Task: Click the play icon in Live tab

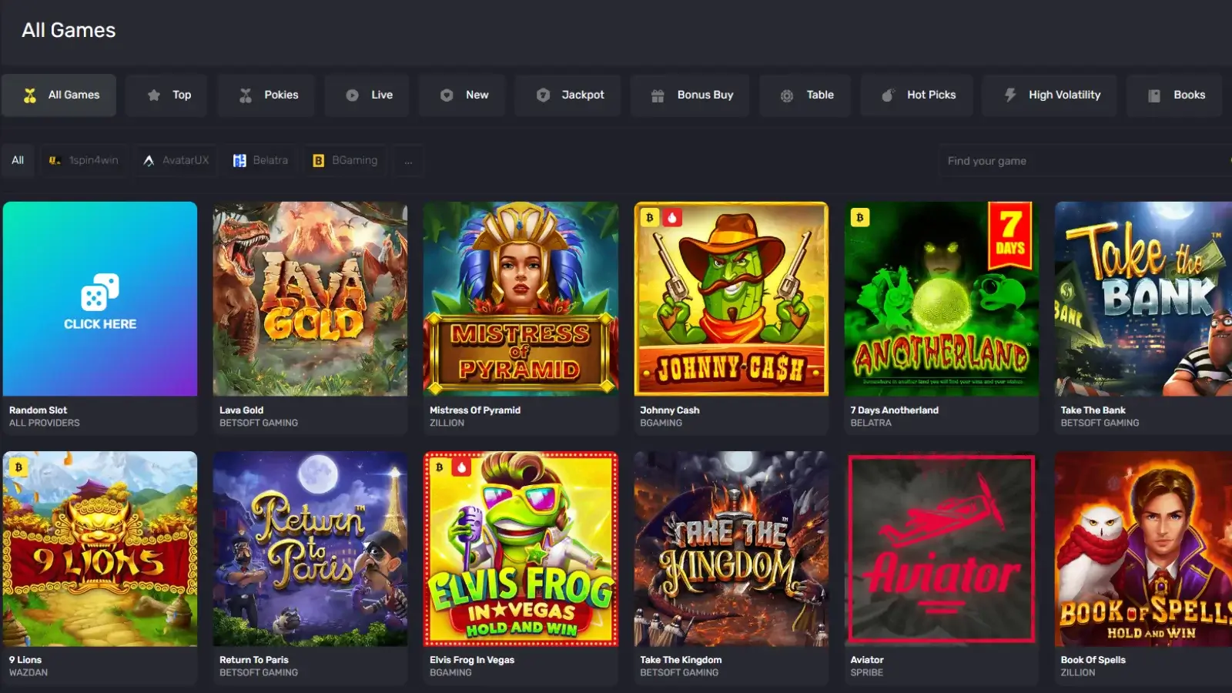Action: [352, 95]
